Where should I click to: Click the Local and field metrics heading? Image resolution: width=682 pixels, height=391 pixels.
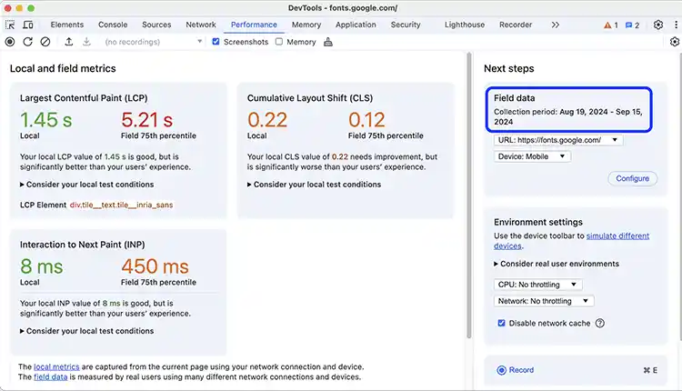(x=63, y=69)
